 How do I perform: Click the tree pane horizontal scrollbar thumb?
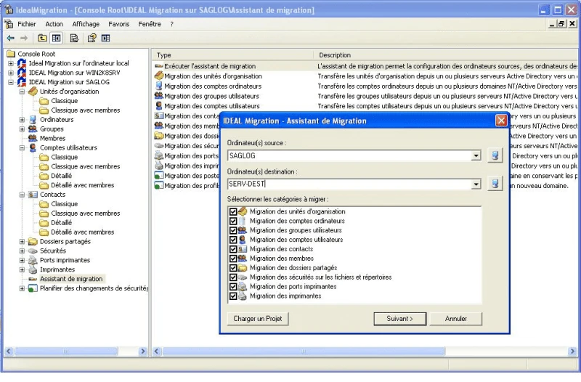(x=66, y=351)
